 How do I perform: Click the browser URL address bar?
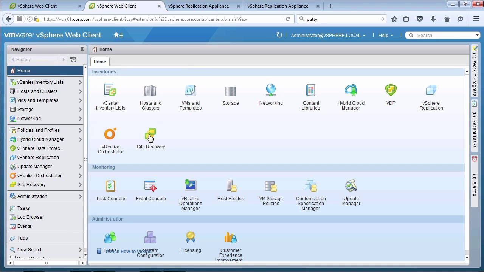pos(163,19)
